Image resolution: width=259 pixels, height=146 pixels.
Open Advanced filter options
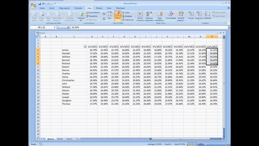[128, 20]
